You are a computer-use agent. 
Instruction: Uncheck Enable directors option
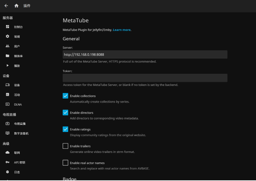[65, 113]
